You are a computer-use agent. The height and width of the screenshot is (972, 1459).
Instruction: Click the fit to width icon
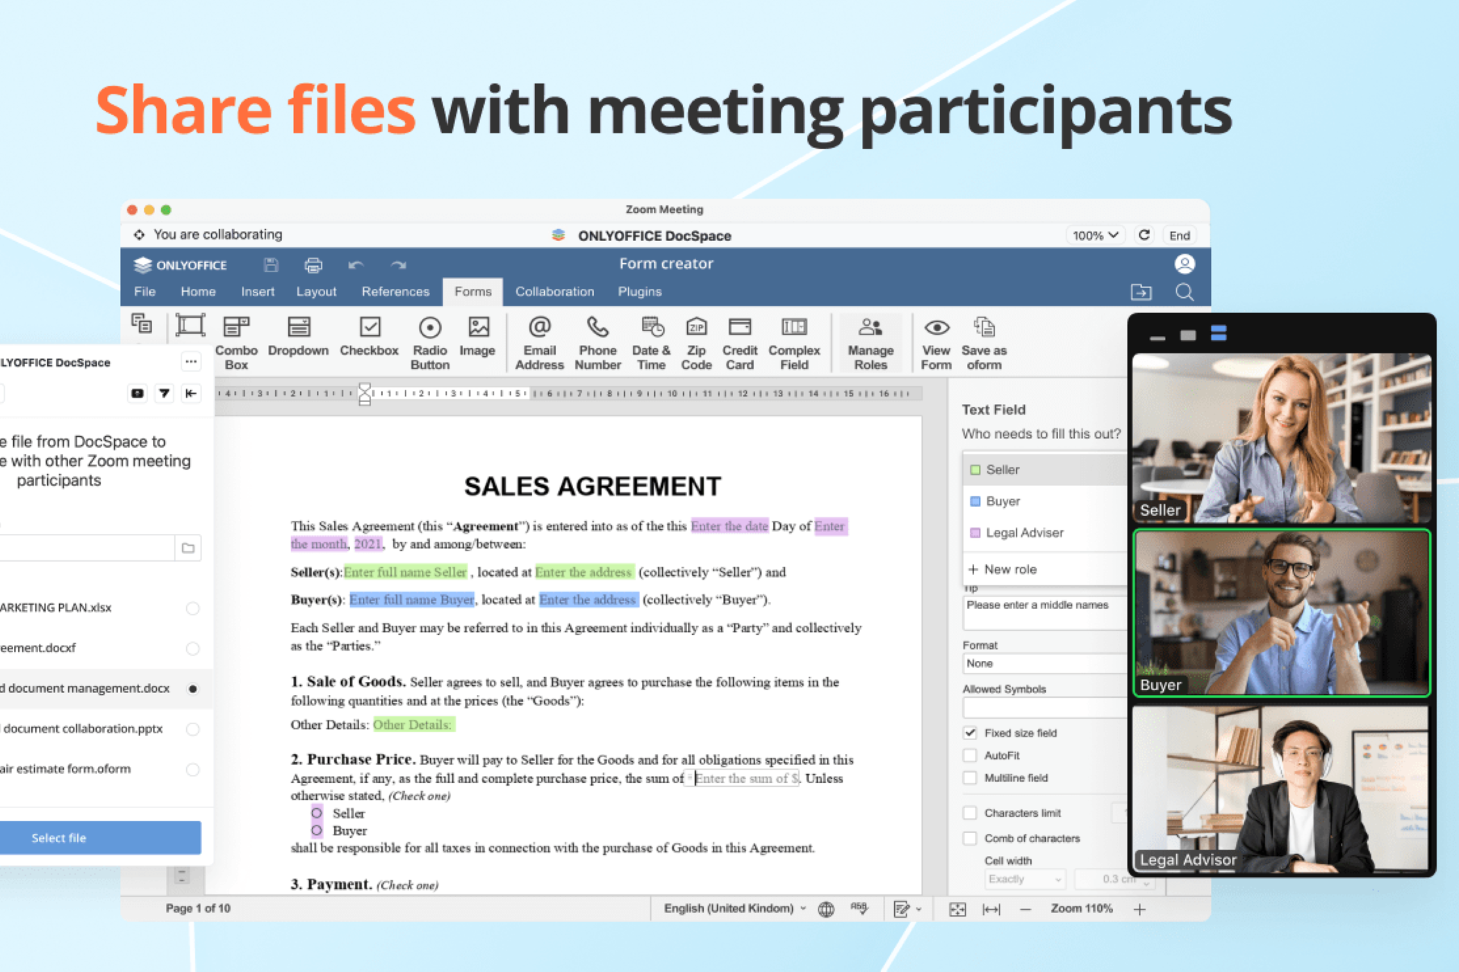pos(991,909)
